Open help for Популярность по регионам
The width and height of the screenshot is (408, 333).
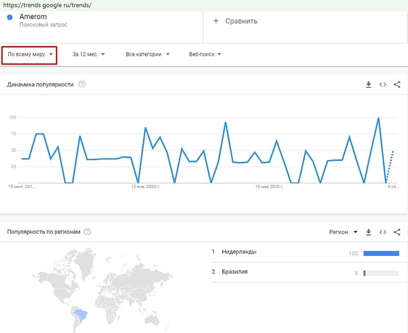tap(87, 232)
